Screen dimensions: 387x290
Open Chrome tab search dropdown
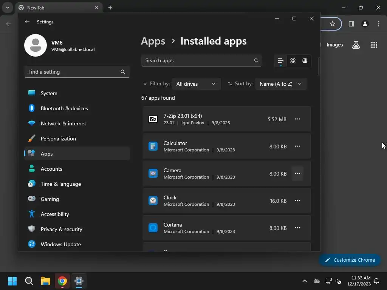tap(8, 8)
